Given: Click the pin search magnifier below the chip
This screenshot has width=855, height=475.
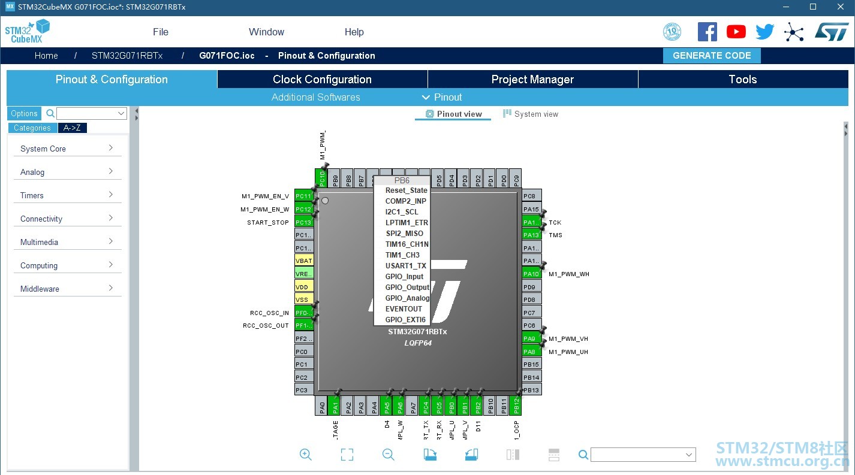Looking at the screenshot, I should coord(583,455).
